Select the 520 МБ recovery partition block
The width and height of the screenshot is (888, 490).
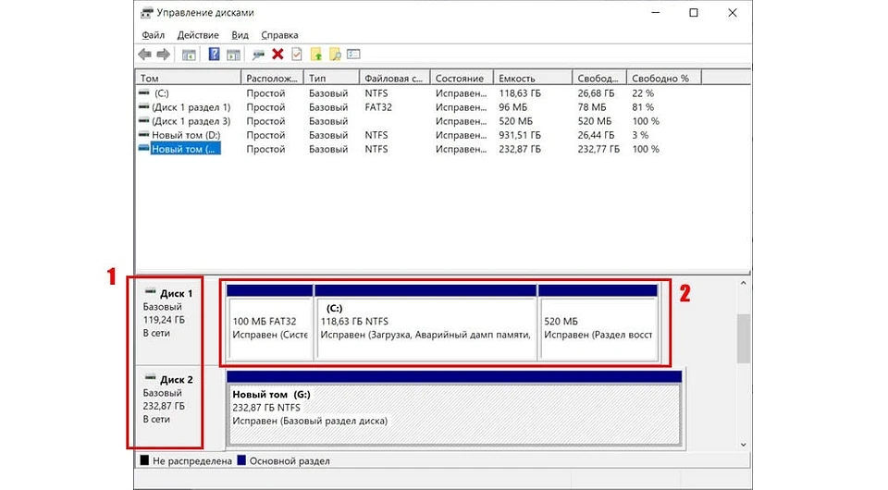[x=598, y=323]
